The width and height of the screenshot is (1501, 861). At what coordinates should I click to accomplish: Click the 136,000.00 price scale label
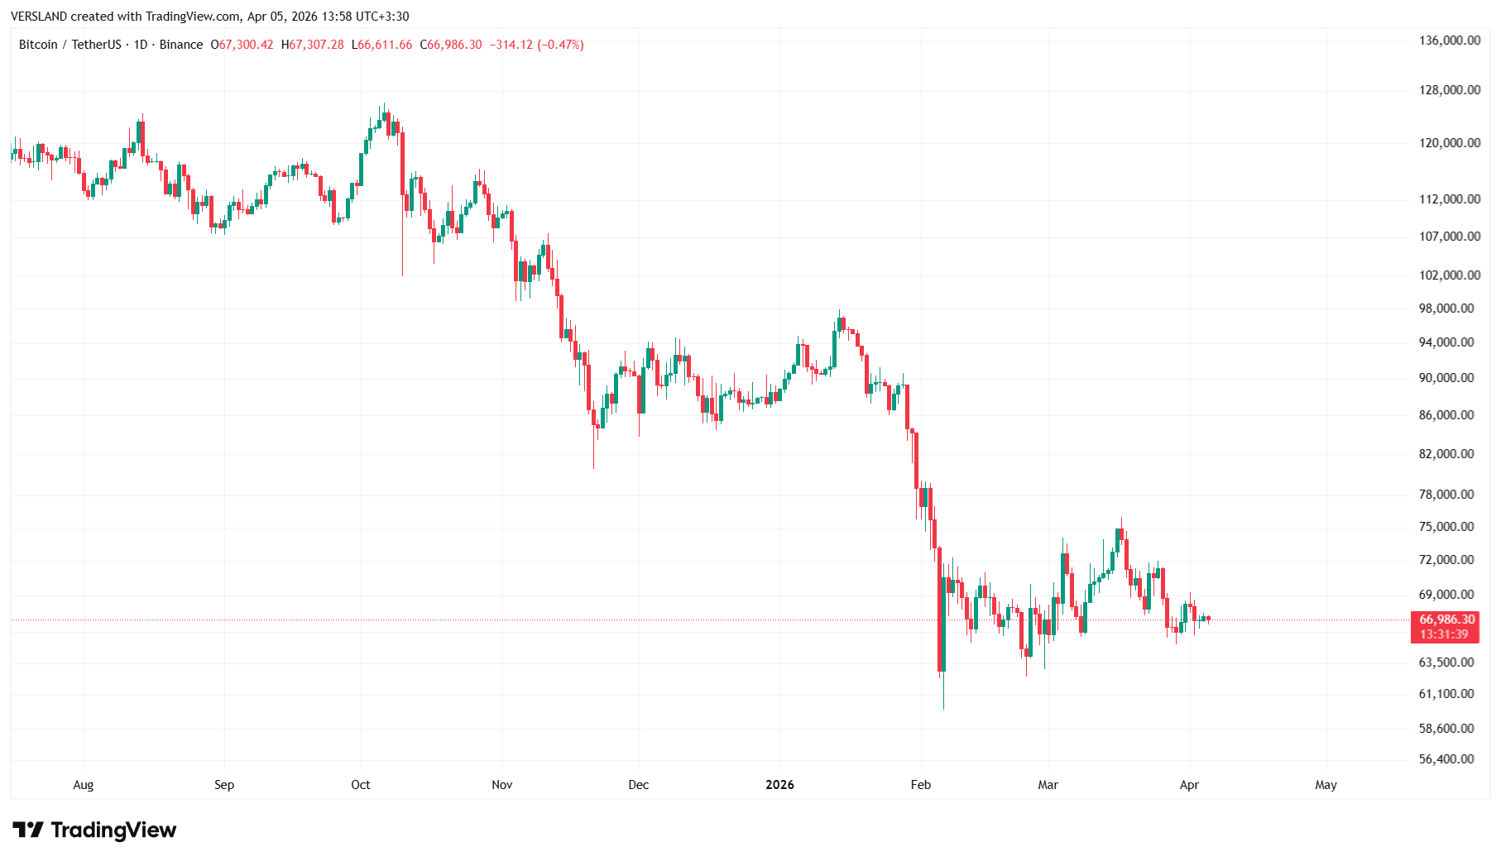tap(1449, 41)
